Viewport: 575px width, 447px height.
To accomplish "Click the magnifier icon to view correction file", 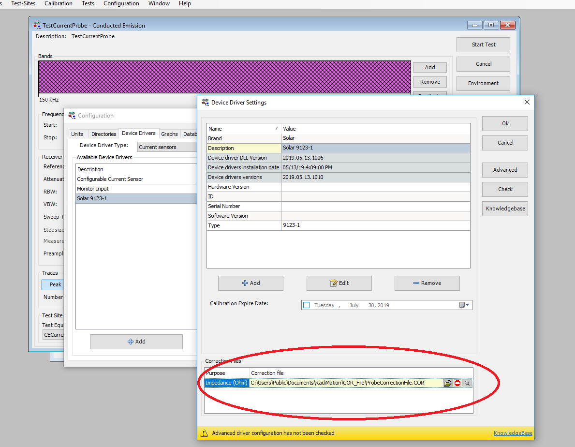I will [x=467, y=383].
